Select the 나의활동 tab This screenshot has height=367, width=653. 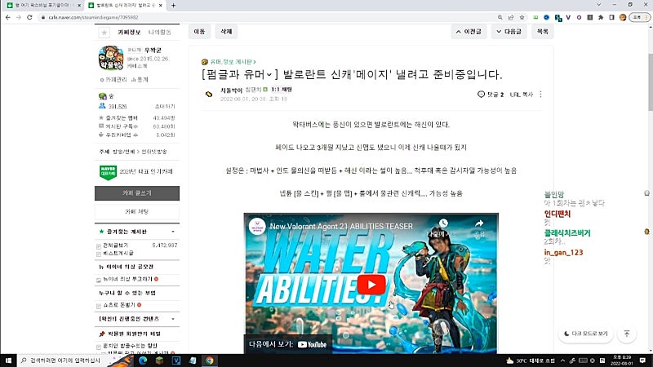[159, 32]
